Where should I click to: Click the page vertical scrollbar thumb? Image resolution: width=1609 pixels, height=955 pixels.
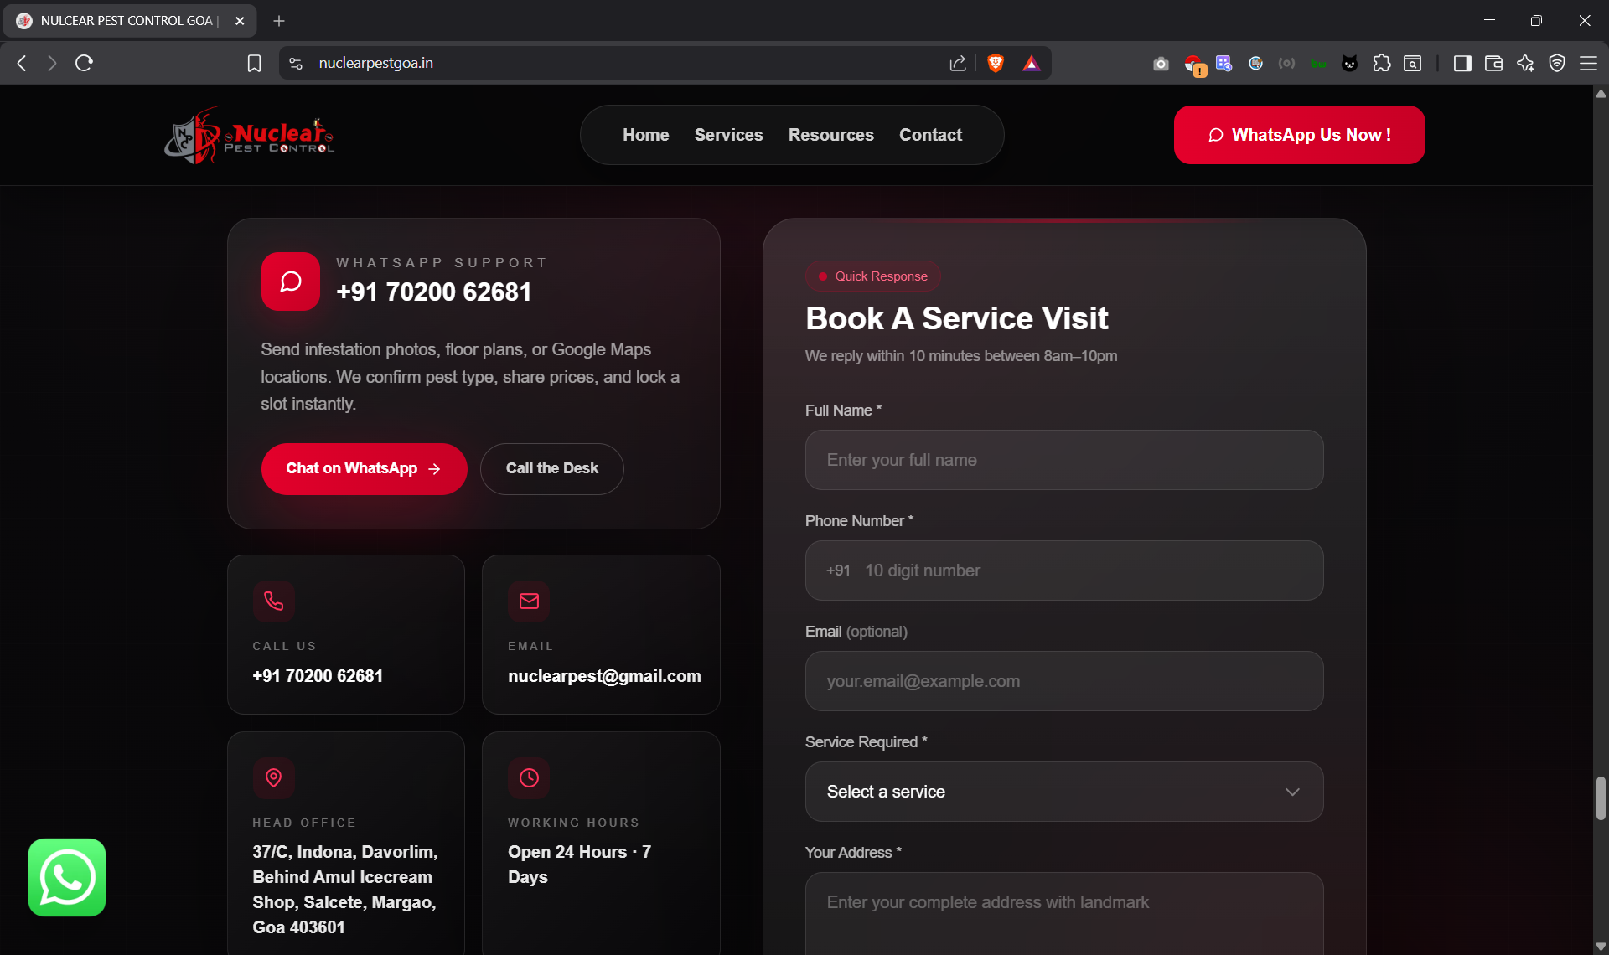[x=1601, y=798]
